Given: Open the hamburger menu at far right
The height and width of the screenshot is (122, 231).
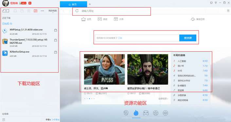Looking at the screenshot, I should point(228,11).
